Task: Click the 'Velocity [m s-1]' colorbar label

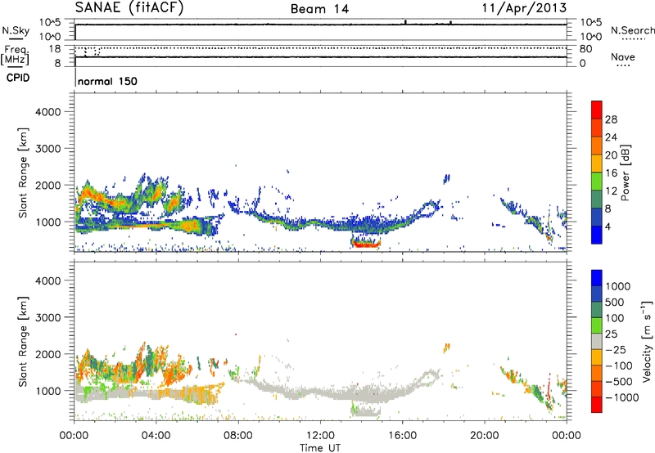Action: coord(647,341)
